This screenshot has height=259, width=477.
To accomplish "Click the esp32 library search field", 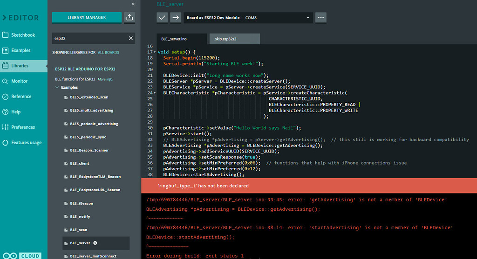I will (89, 38).
